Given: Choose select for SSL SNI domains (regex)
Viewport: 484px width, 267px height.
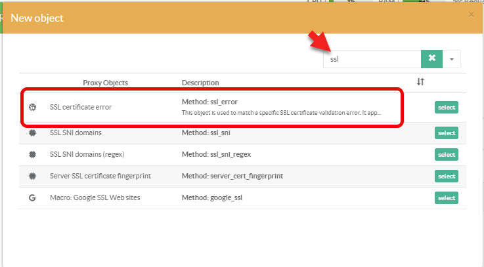Looking at the screenshot, I should [446, 155].
